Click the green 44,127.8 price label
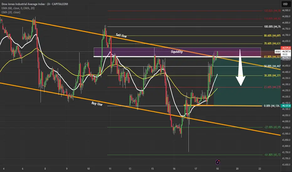Image resolution: width=292 pixels, height=172 pixels. (286, 106)
